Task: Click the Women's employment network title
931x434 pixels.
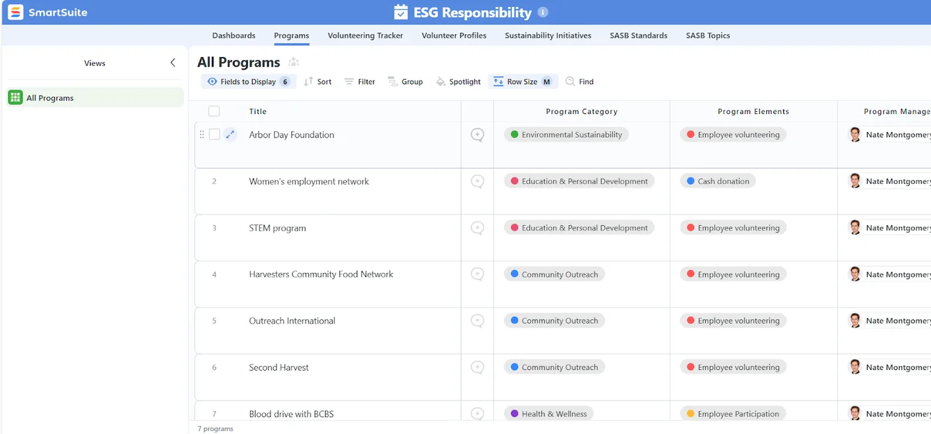Action: point(309,181)
